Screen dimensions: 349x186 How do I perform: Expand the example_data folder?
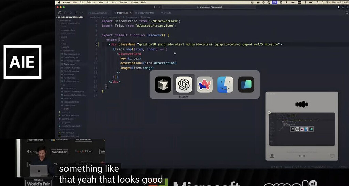tap(68, 30)
